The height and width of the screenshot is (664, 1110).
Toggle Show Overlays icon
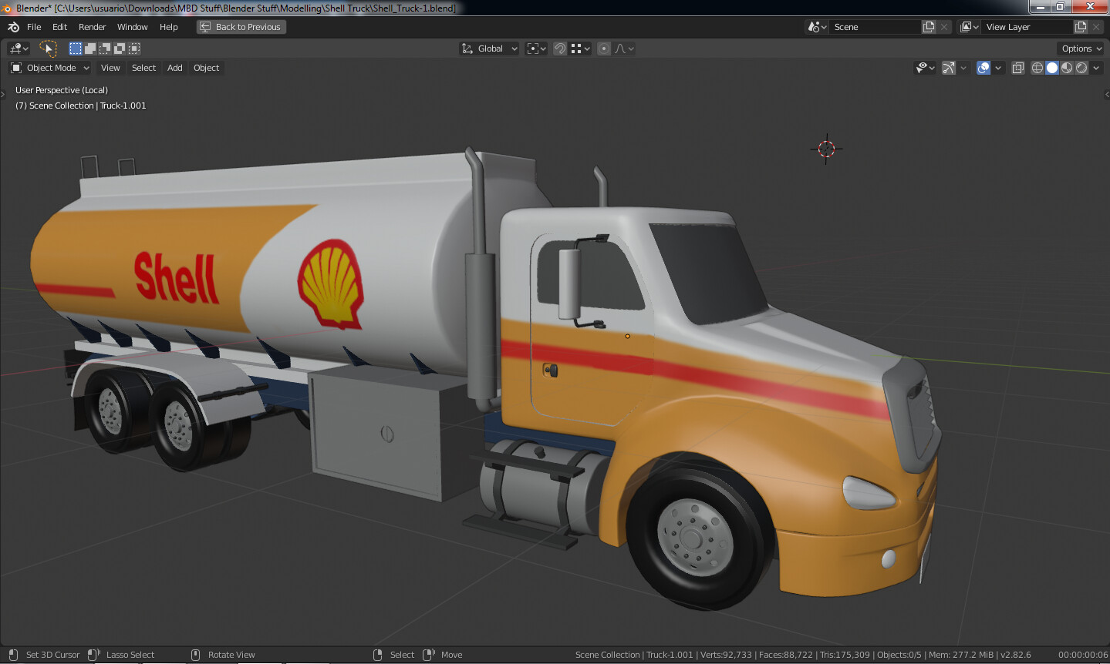coord(983,68)
